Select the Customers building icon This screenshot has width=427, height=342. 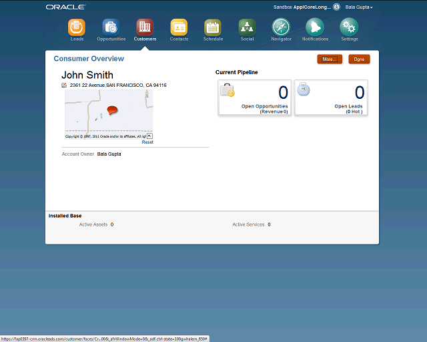(145, 27)
